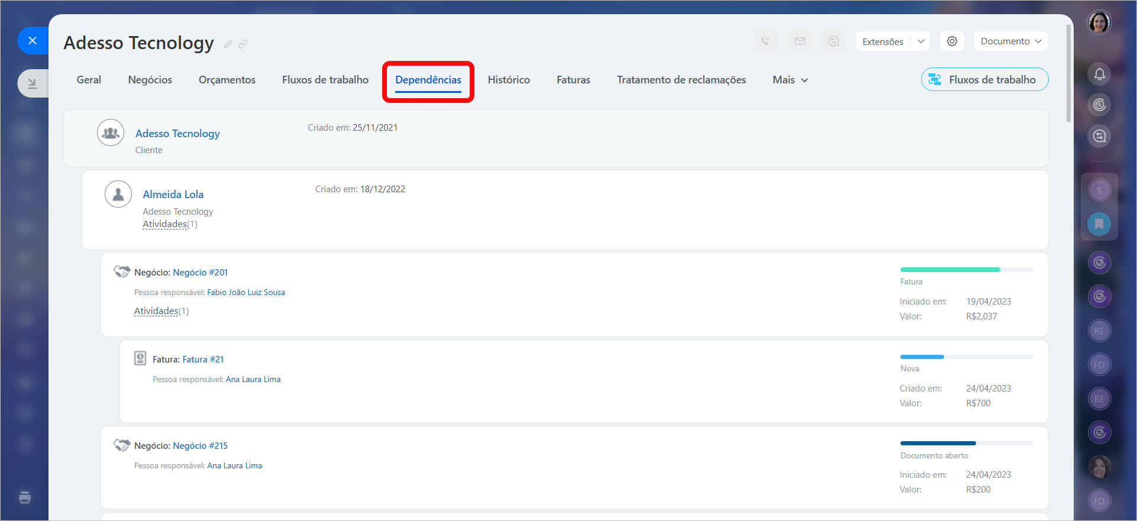Click the handshake icon of Negócio #215
This screenshot has height=521, width=1137.
[x=122, y=445]
